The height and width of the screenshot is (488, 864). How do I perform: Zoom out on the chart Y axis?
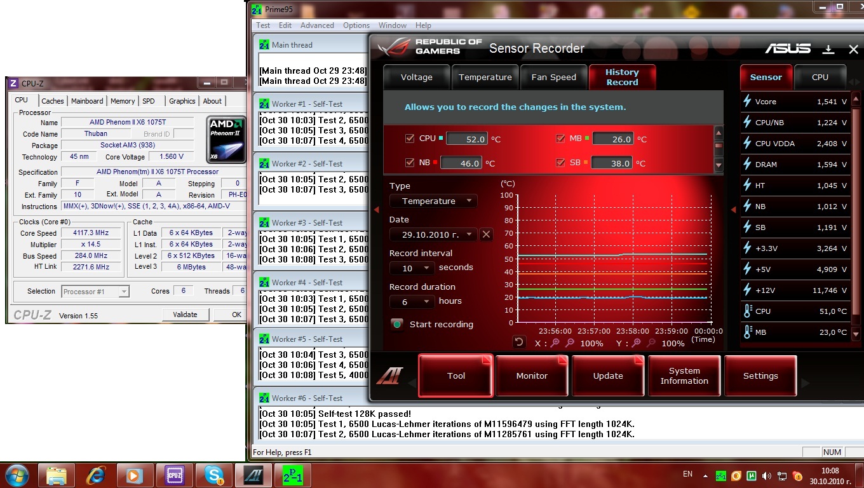tap(650, 343)
